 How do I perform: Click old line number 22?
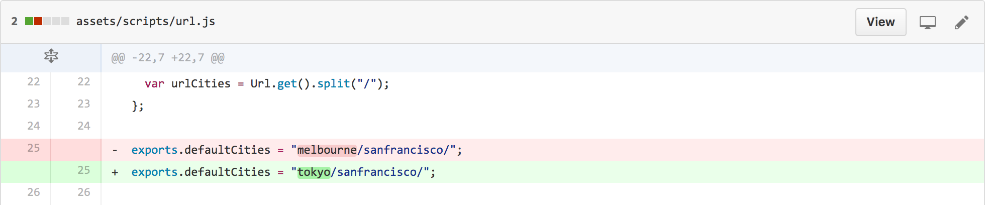34,81
